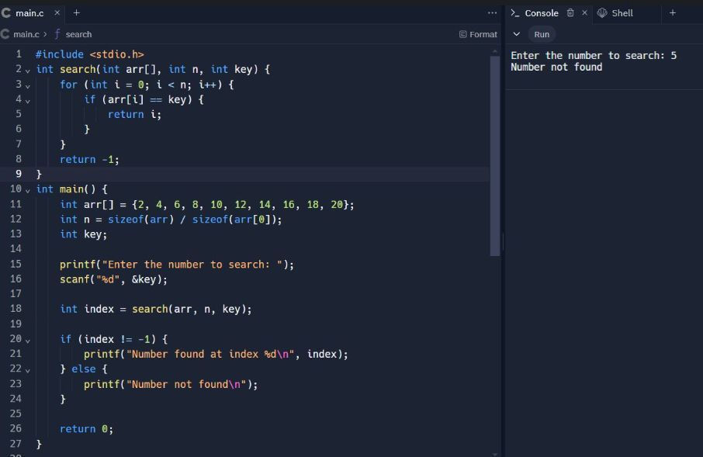Open the editor pane three-dots menu
Screen dimensions: 703x457
492,13
